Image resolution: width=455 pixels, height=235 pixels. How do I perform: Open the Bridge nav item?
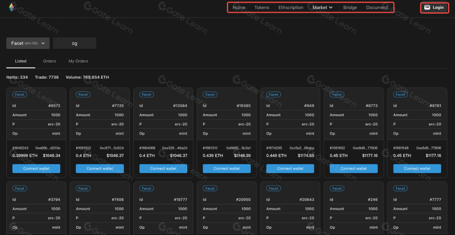[350, 7]
